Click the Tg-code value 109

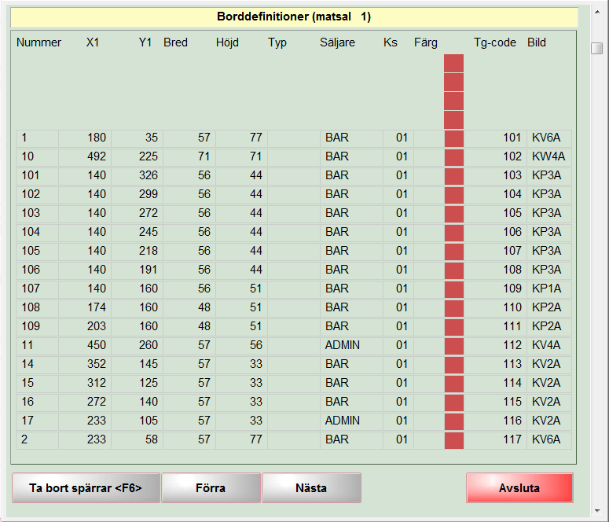click(x=495, y=289)
